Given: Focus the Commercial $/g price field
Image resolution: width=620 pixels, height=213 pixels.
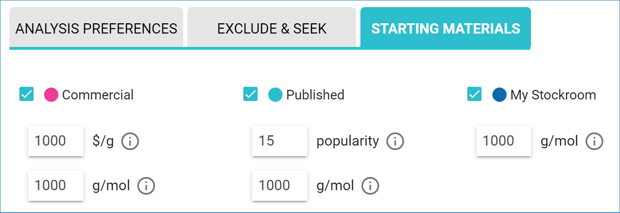Looking at the screenshot, I should [56, 141].
